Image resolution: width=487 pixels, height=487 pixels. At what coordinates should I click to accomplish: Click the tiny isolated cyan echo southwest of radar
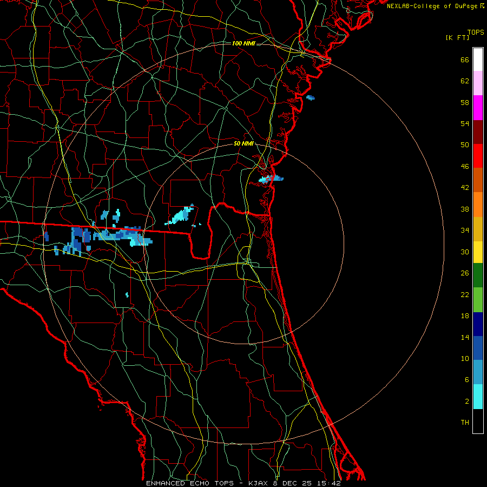[x=127, y=294]
